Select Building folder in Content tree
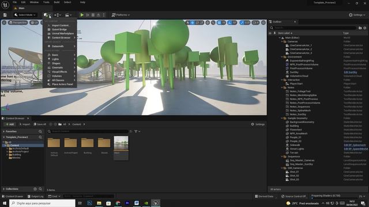Viewport: 369px width, 207px height. (x=17, y=155)
